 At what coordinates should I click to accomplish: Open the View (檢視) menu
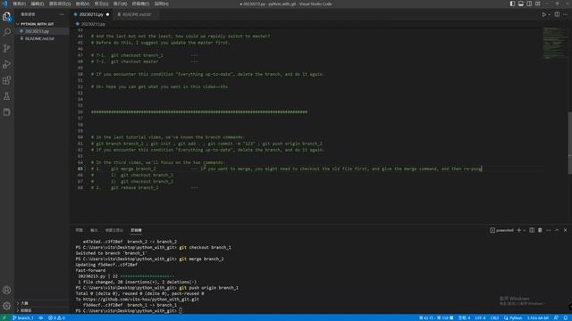[x=82, y=4]
